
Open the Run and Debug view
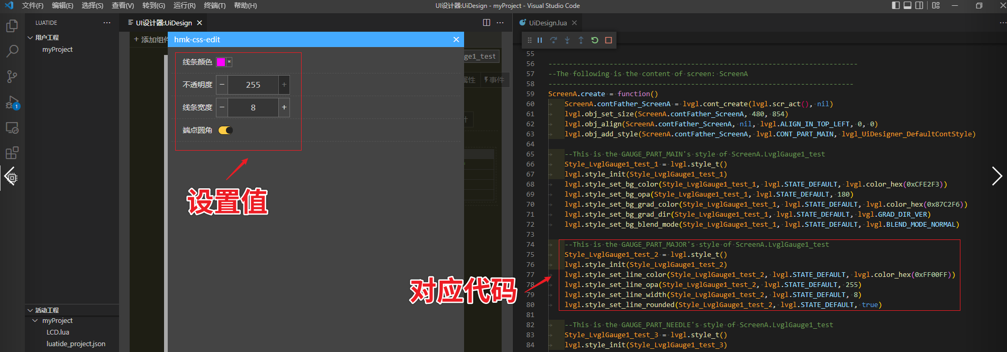coord(12,102)
